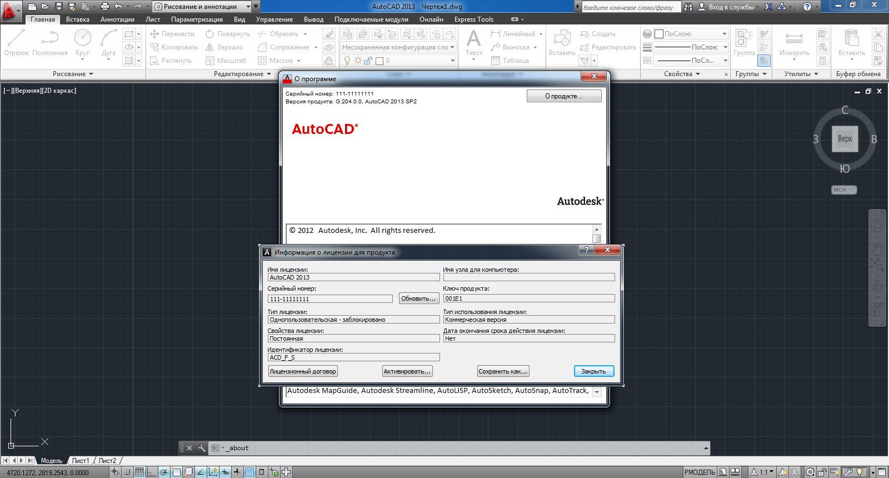Click the Перенести move tool
Image resolution: width=889 pixels, height=478 pixels.
(x=172, y=34)
